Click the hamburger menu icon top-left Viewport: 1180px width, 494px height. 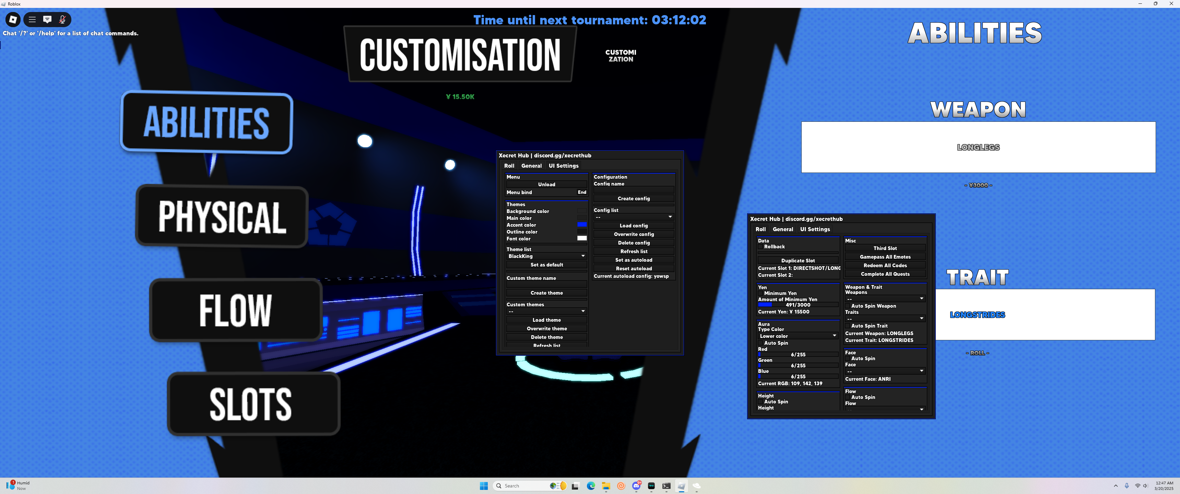(32, 19)
